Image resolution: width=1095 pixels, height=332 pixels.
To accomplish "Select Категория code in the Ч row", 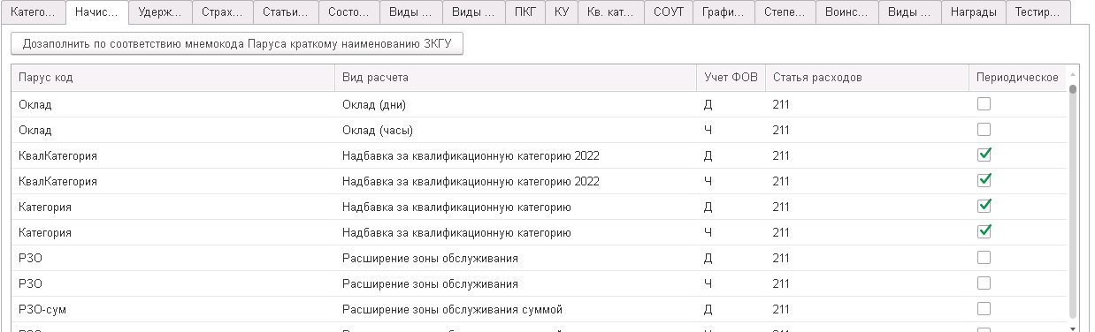I will tap(173, 232).
